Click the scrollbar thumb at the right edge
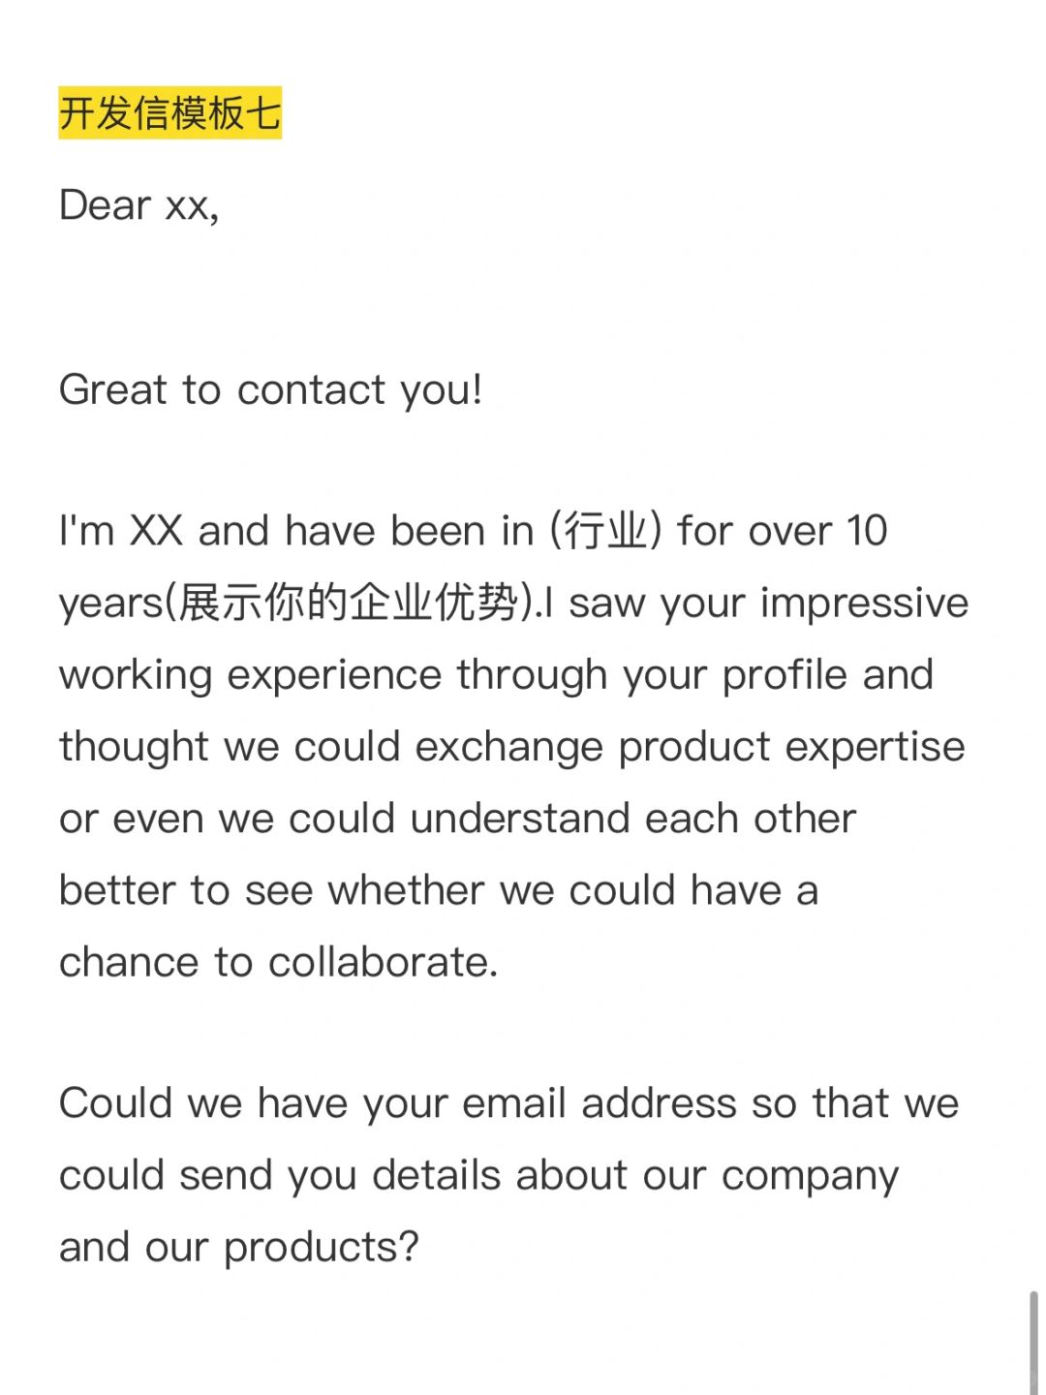 click(x=1034, y=1341)
